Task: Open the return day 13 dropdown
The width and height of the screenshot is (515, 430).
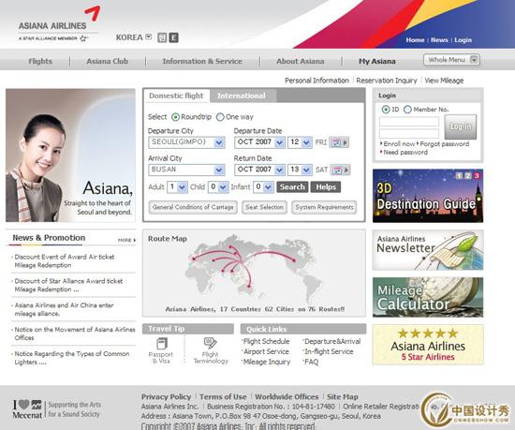Action: point(300,170)
